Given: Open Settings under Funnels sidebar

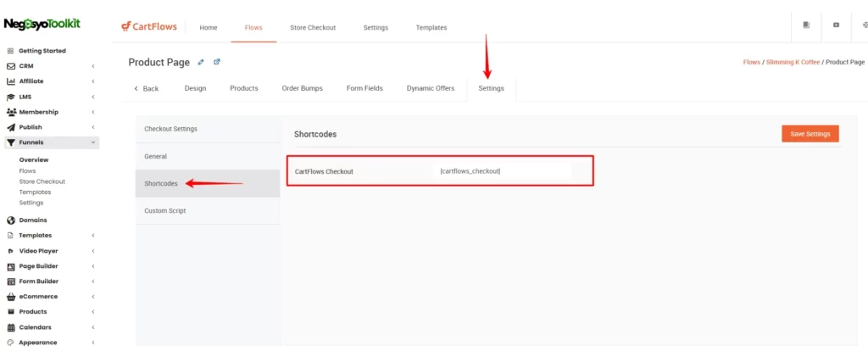Looking at the screenshot, I should (x=31, y=203).
